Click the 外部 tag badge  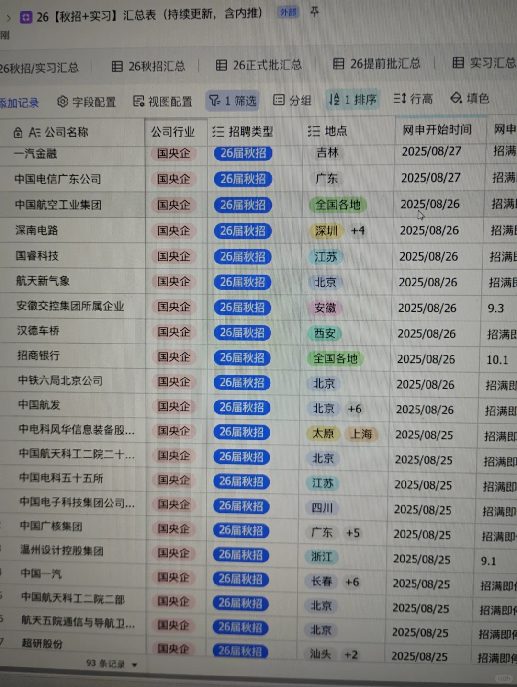[288, 12]
